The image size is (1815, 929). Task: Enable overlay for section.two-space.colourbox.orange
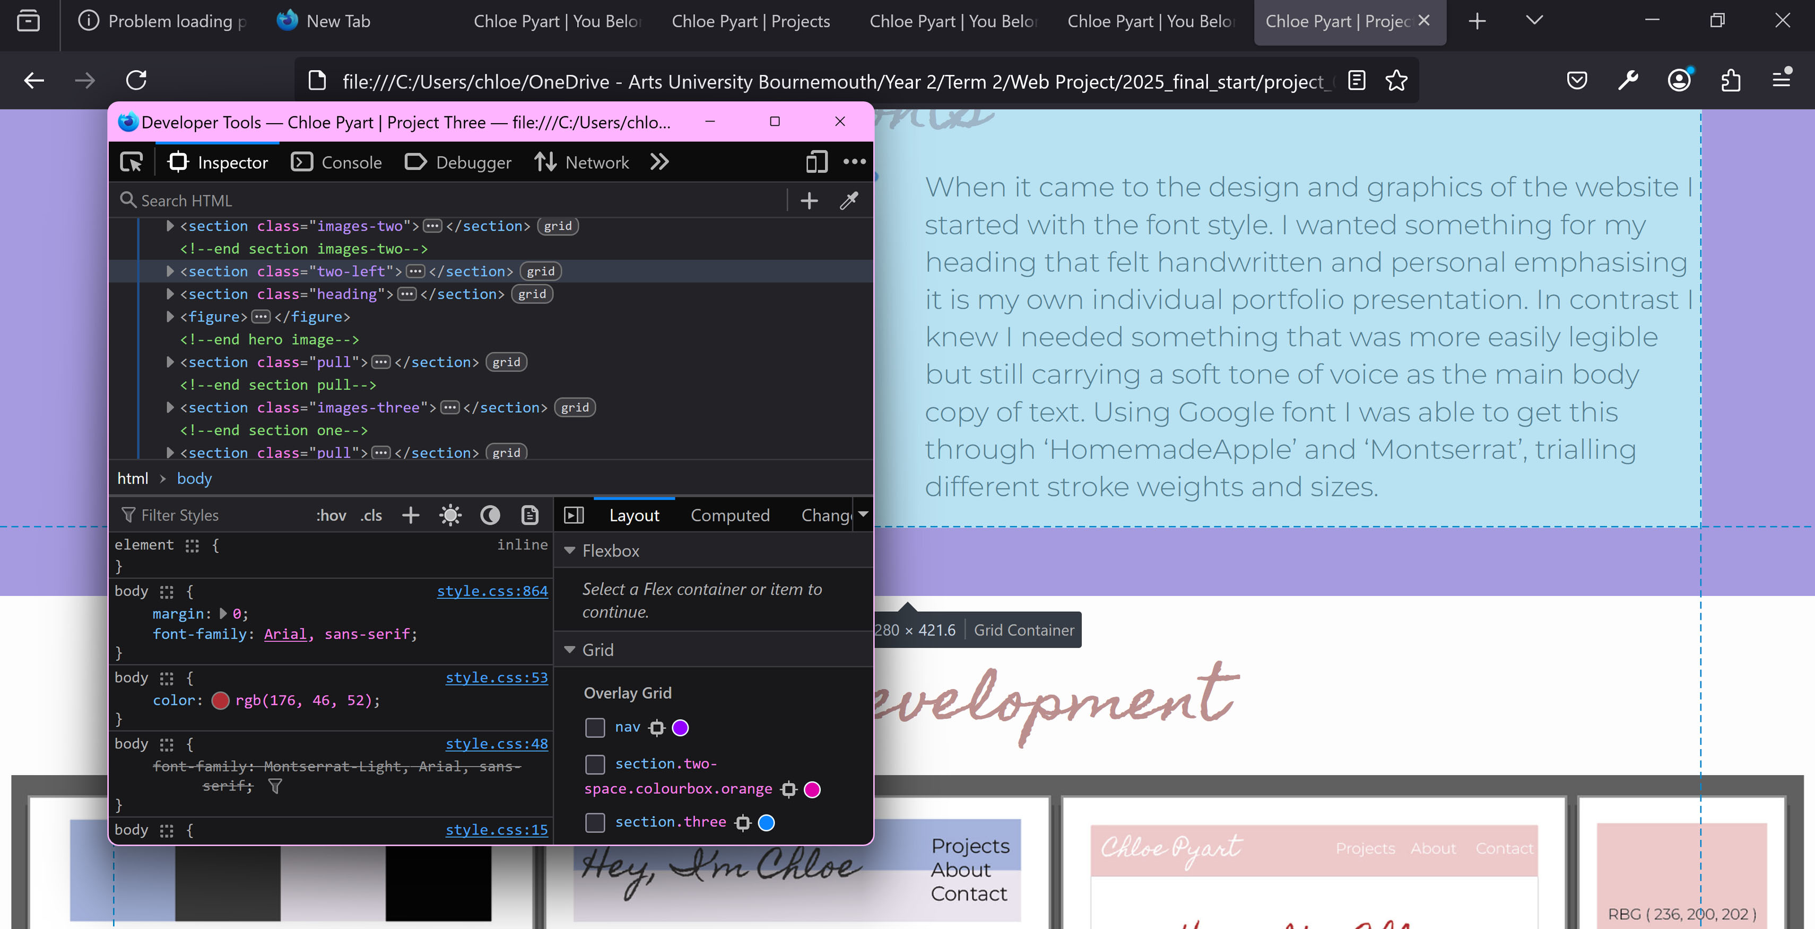coord(595,764)
